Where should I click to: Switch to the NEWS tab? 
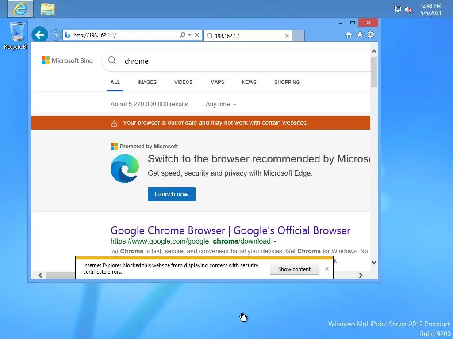tap(249, 82)
